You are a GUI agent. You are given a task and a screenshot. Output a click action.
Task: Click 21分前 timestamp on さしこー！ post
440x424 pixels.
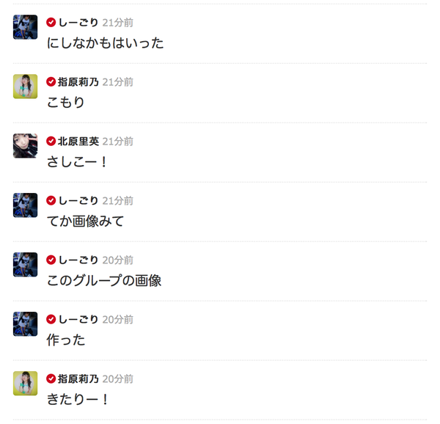[x=118, y=142]
